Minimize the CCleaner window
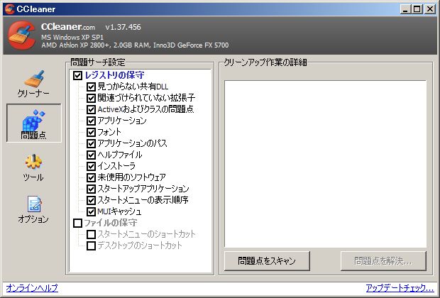The width and height of the screenshot is (440, 298). click(x=405, y=9)
